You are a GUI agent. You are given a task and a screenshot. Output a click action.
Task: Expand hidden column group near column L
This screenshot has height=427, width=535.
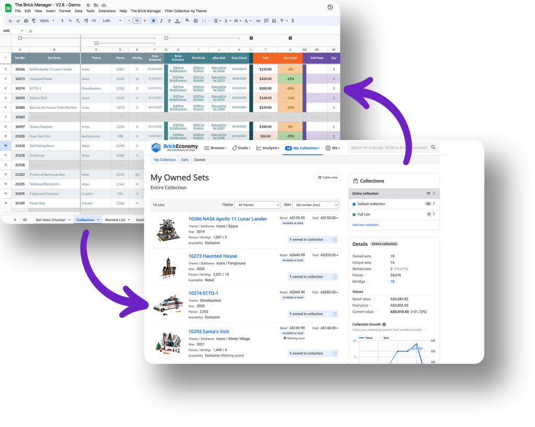pos(251,38)
